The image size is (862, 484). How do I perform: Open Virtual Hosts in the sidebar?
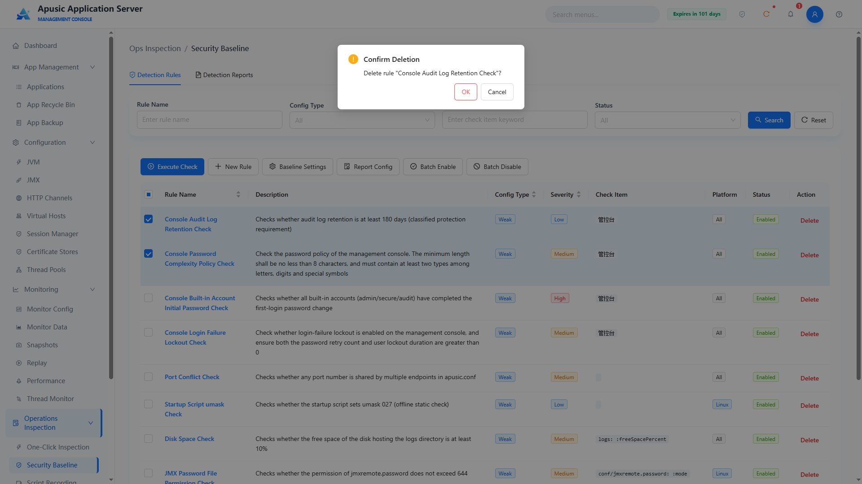point(46,216)
